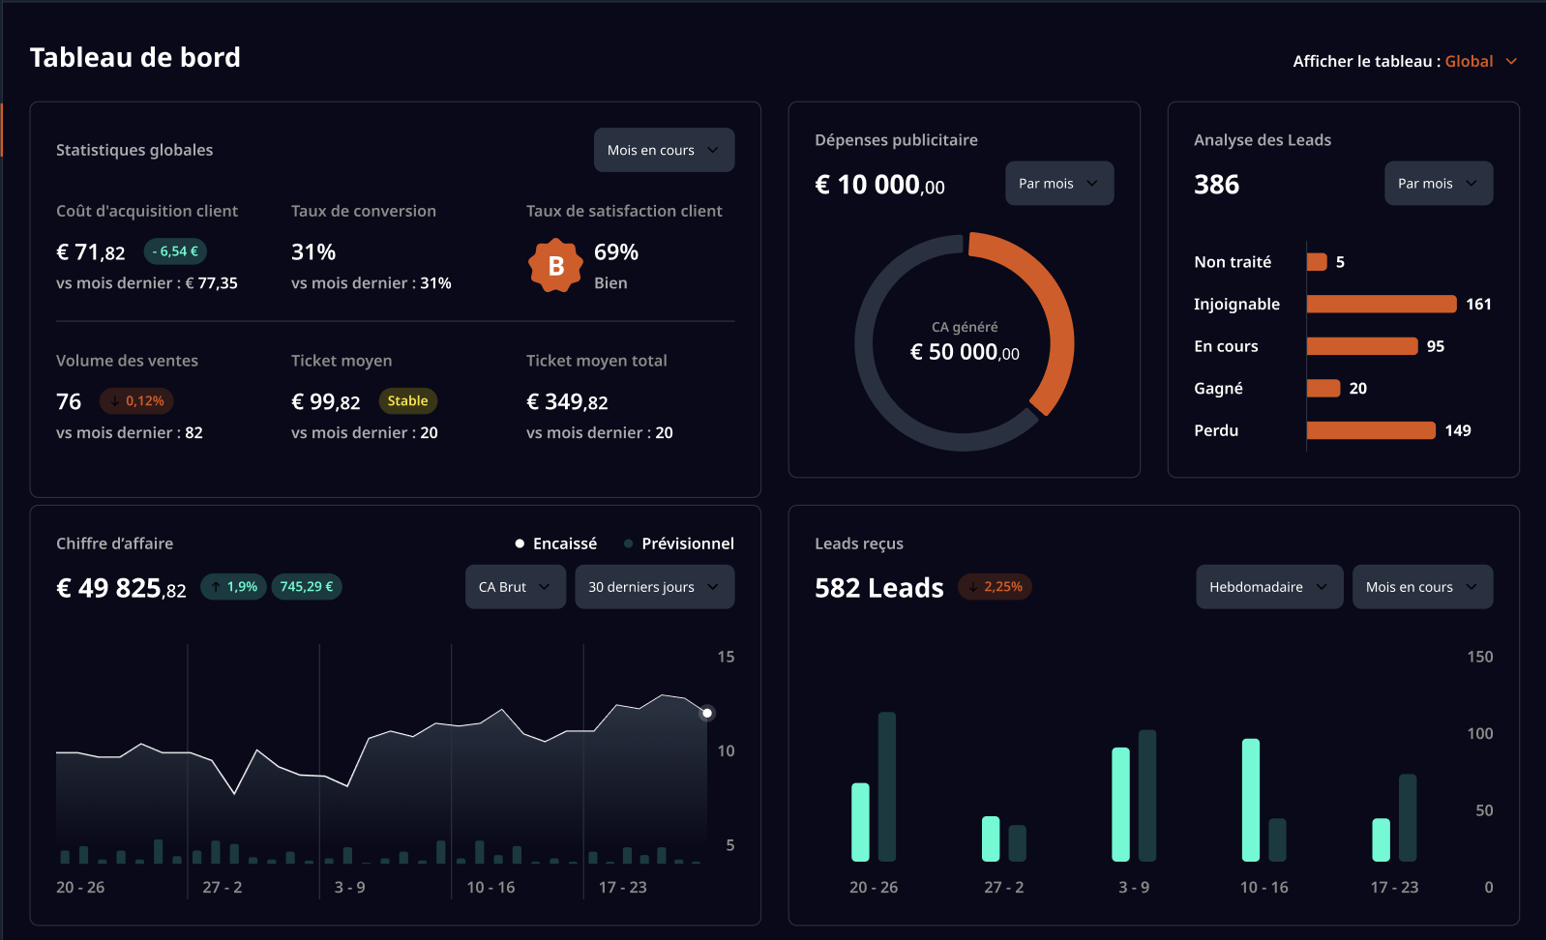Click the orange B satisfaction badge
Viewport: 1546px width, 940px height.
click(555, 266)
